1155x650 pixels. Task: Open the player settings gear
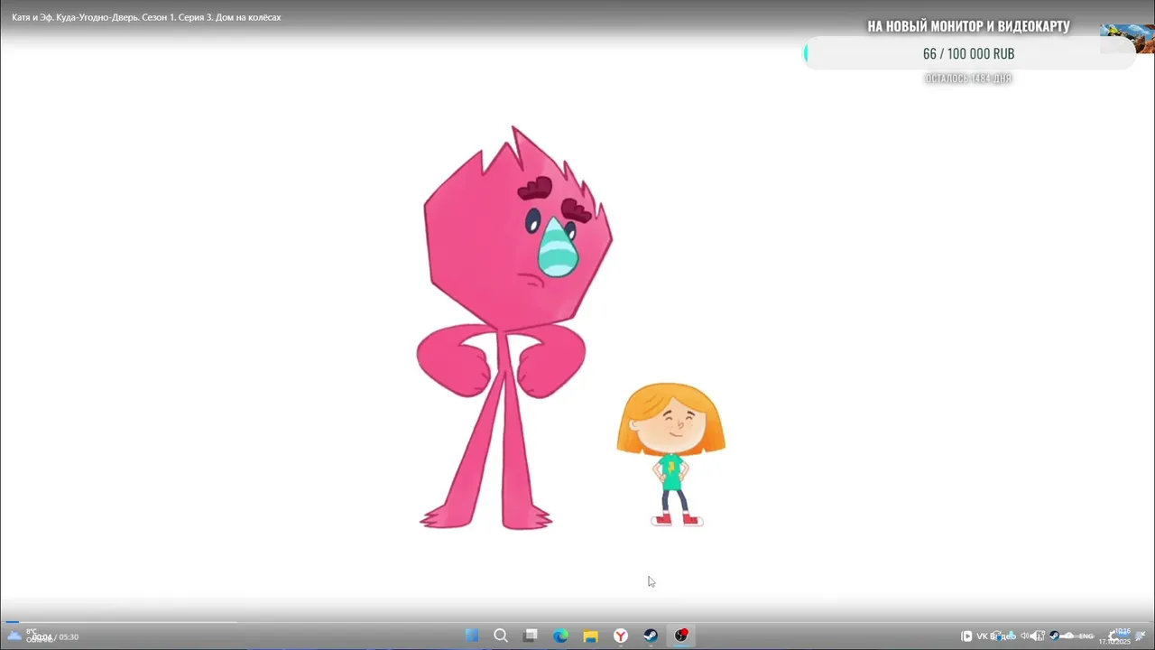coord(1114,636)
